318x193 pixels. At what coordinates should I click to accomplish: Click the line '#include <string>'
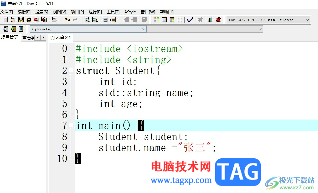coord(124,60)
